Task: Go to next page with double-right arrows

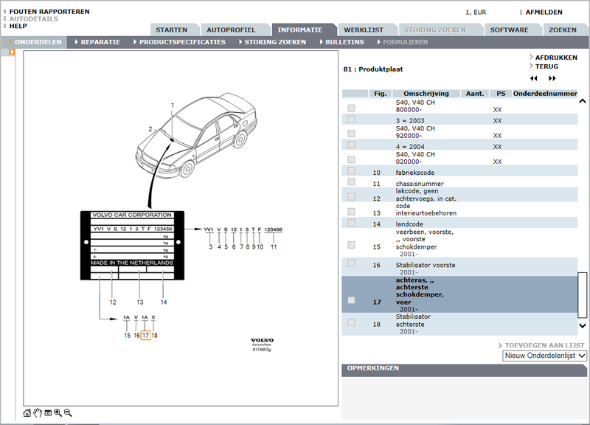Action: click(x=552, y=78)
